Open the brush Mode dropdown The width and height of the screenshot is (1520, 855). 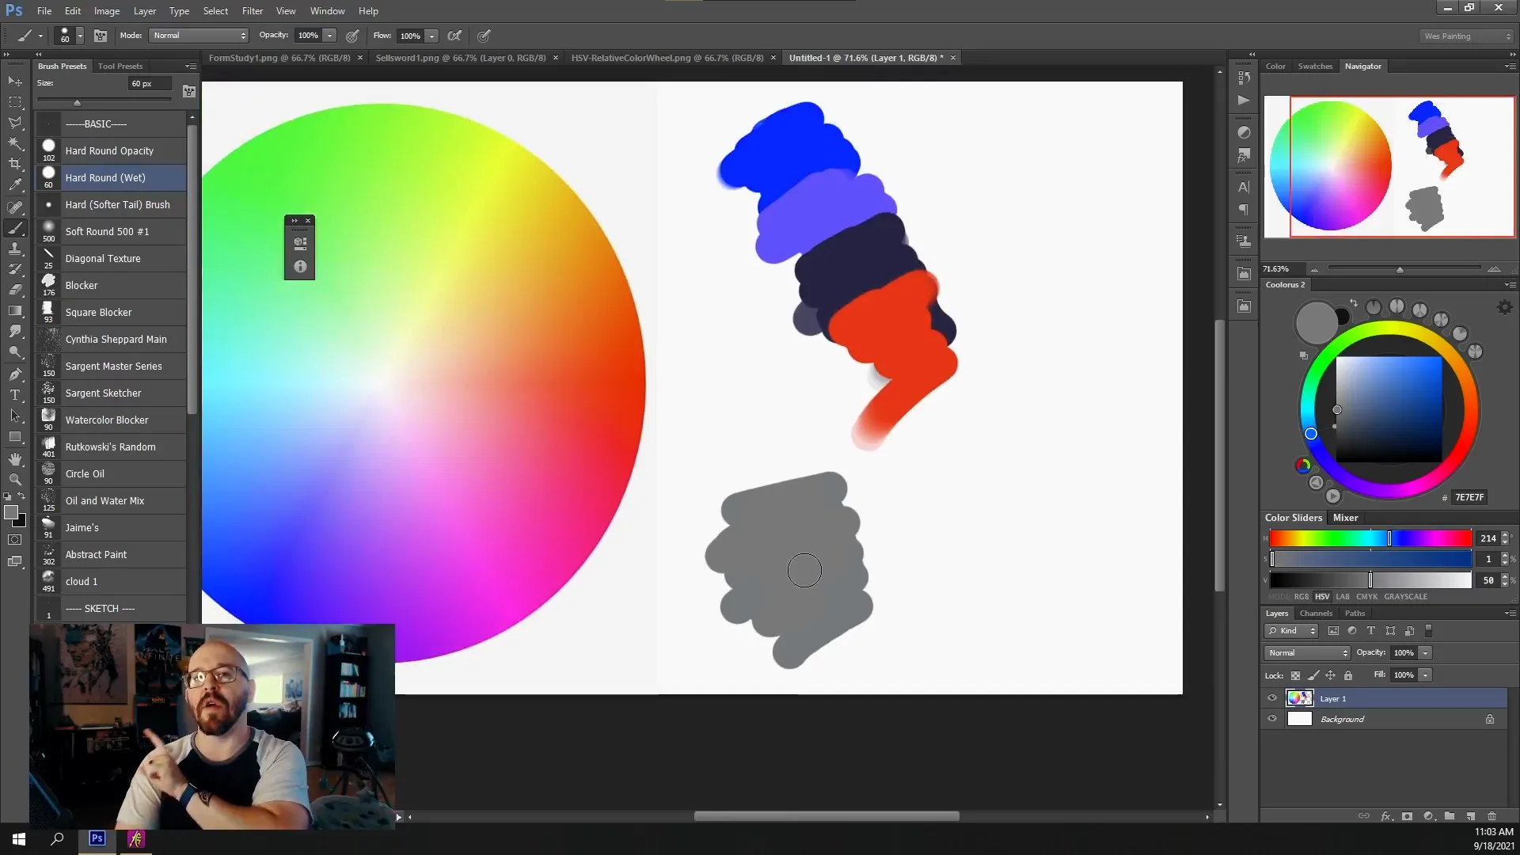199,36
